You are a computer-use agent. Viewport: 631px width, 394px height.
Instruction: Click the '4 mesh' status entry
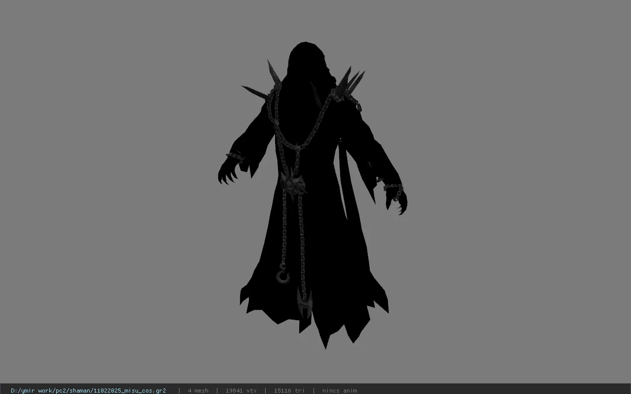[x=198, y=391]
